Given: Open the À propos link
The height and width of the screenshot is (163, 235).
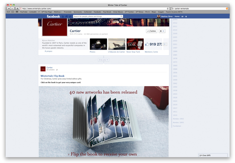Looking at the screenshot, I should tap(48, 51).
